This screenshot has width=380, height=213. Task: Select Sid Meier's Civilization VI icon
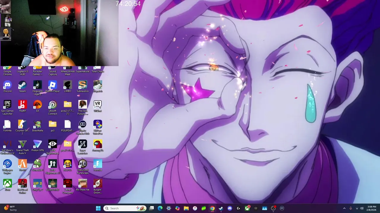pyautogui.click(x=7, y=147)
